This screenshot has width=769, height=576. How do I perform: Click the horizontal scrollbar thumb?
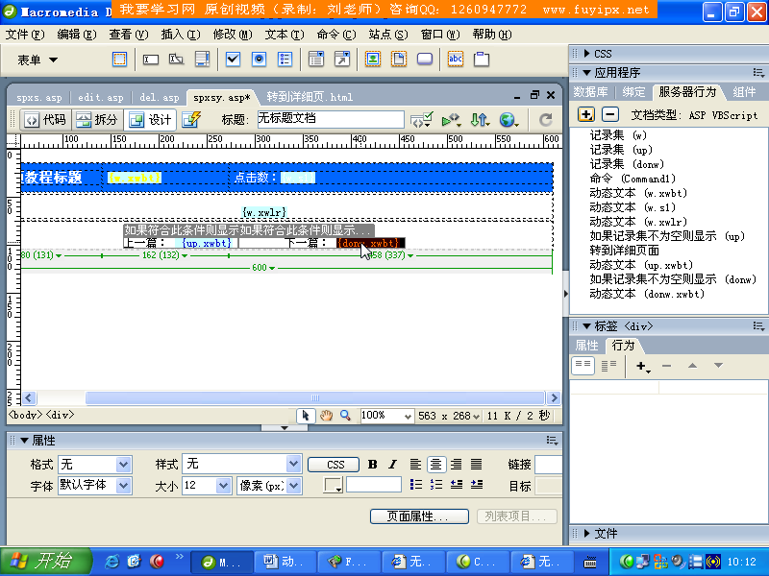coord(315,397)
